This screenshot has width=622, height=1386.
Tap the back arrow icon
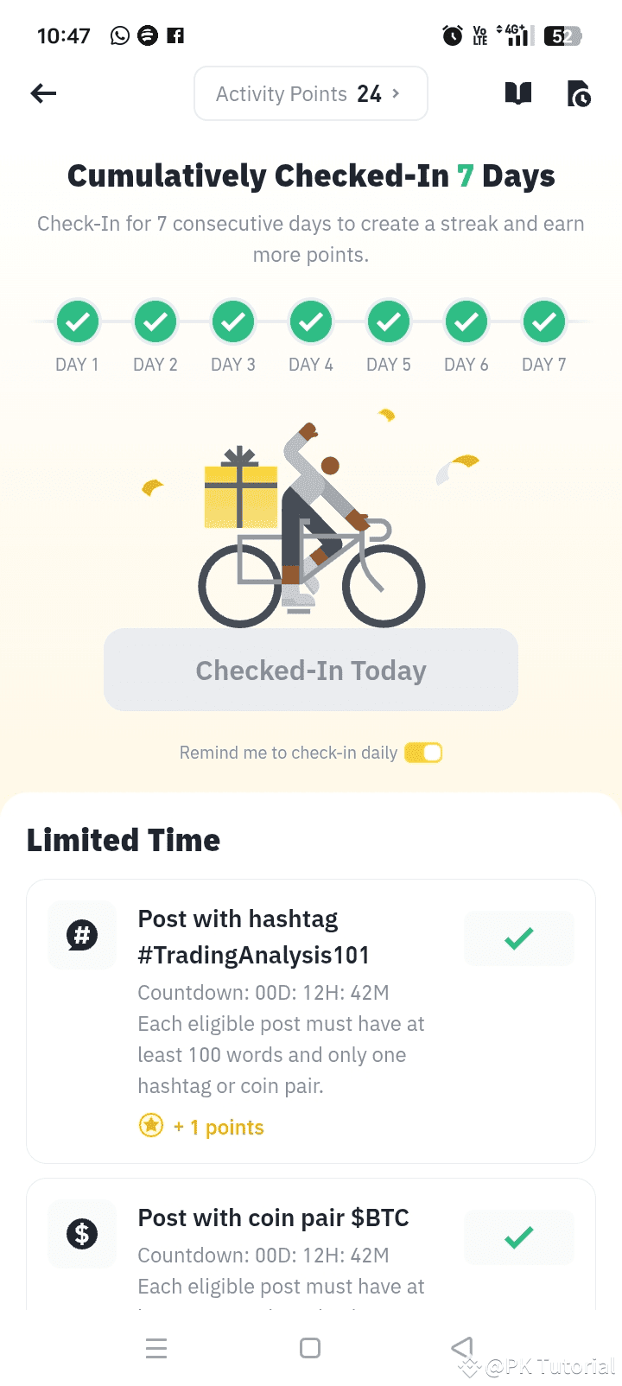click(43, 93)
